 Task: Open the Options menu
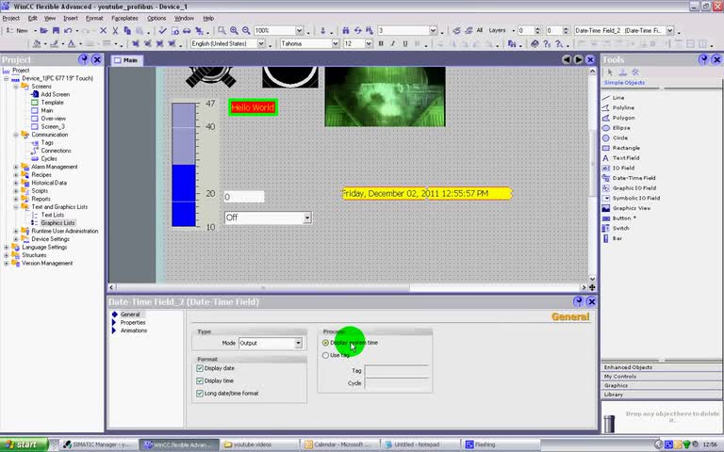[x=156, y=18]
